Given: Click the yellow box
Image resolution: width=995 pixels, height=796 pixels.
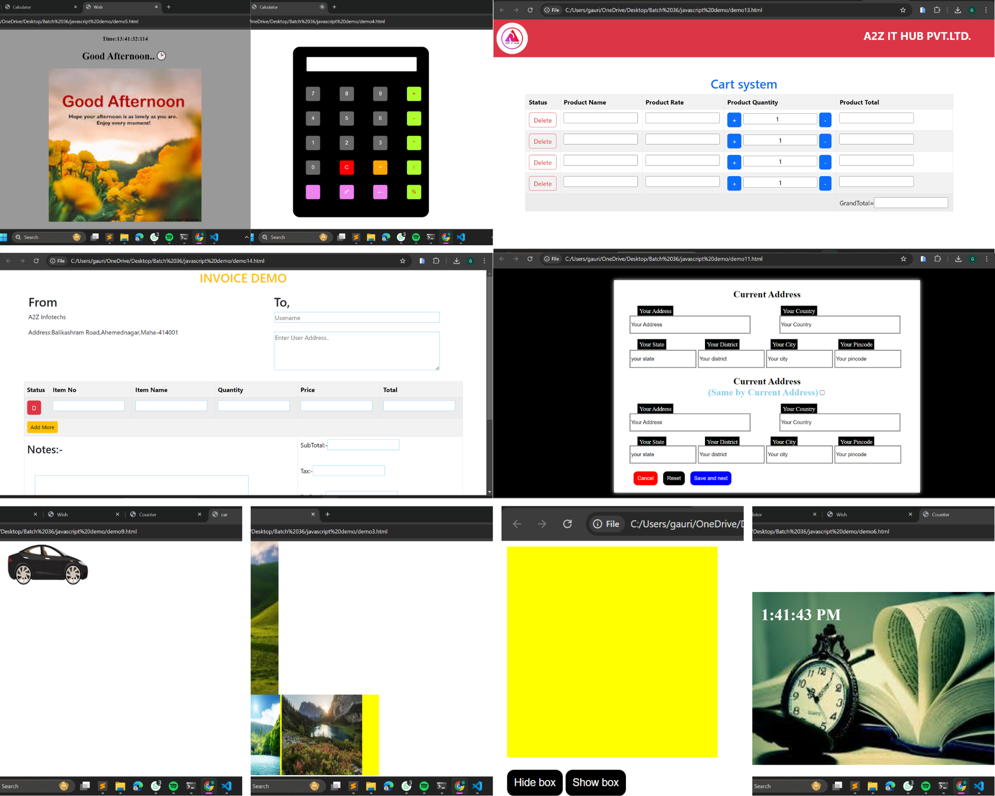Looking at the screenshot, I should [612, 652].
